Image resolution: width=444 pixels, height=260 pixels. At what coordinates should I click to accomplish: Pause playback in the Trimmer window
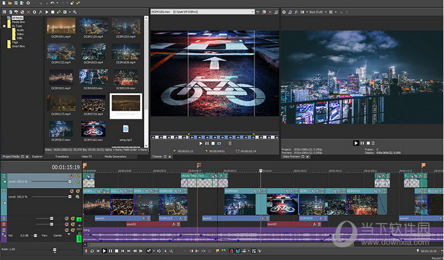[207, 143]
